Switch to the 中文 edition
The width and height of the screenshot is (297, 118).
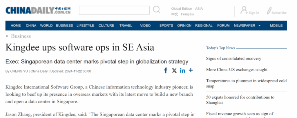(x=175, y=14)
